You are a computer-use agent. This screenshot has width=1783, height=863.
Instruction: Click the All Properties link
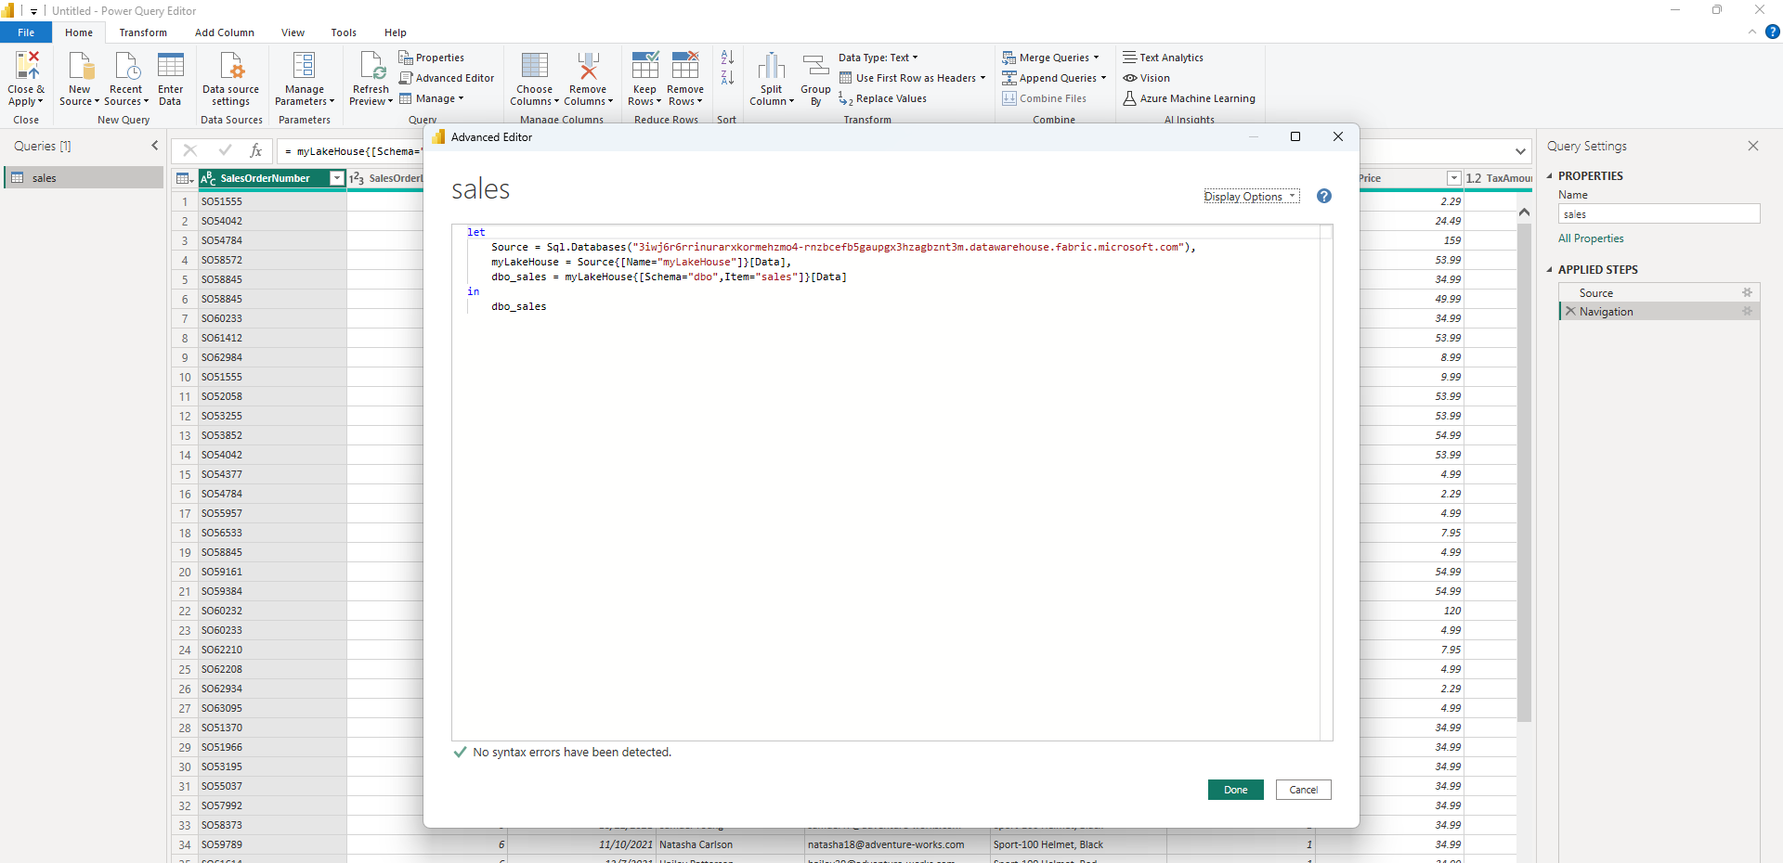click(x=1591, y=238)
